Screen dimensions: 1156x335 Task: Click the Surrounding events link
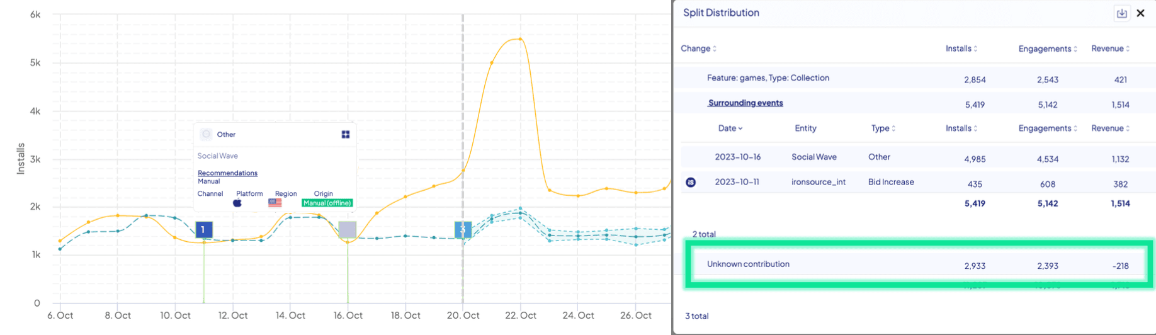point(745,103)
